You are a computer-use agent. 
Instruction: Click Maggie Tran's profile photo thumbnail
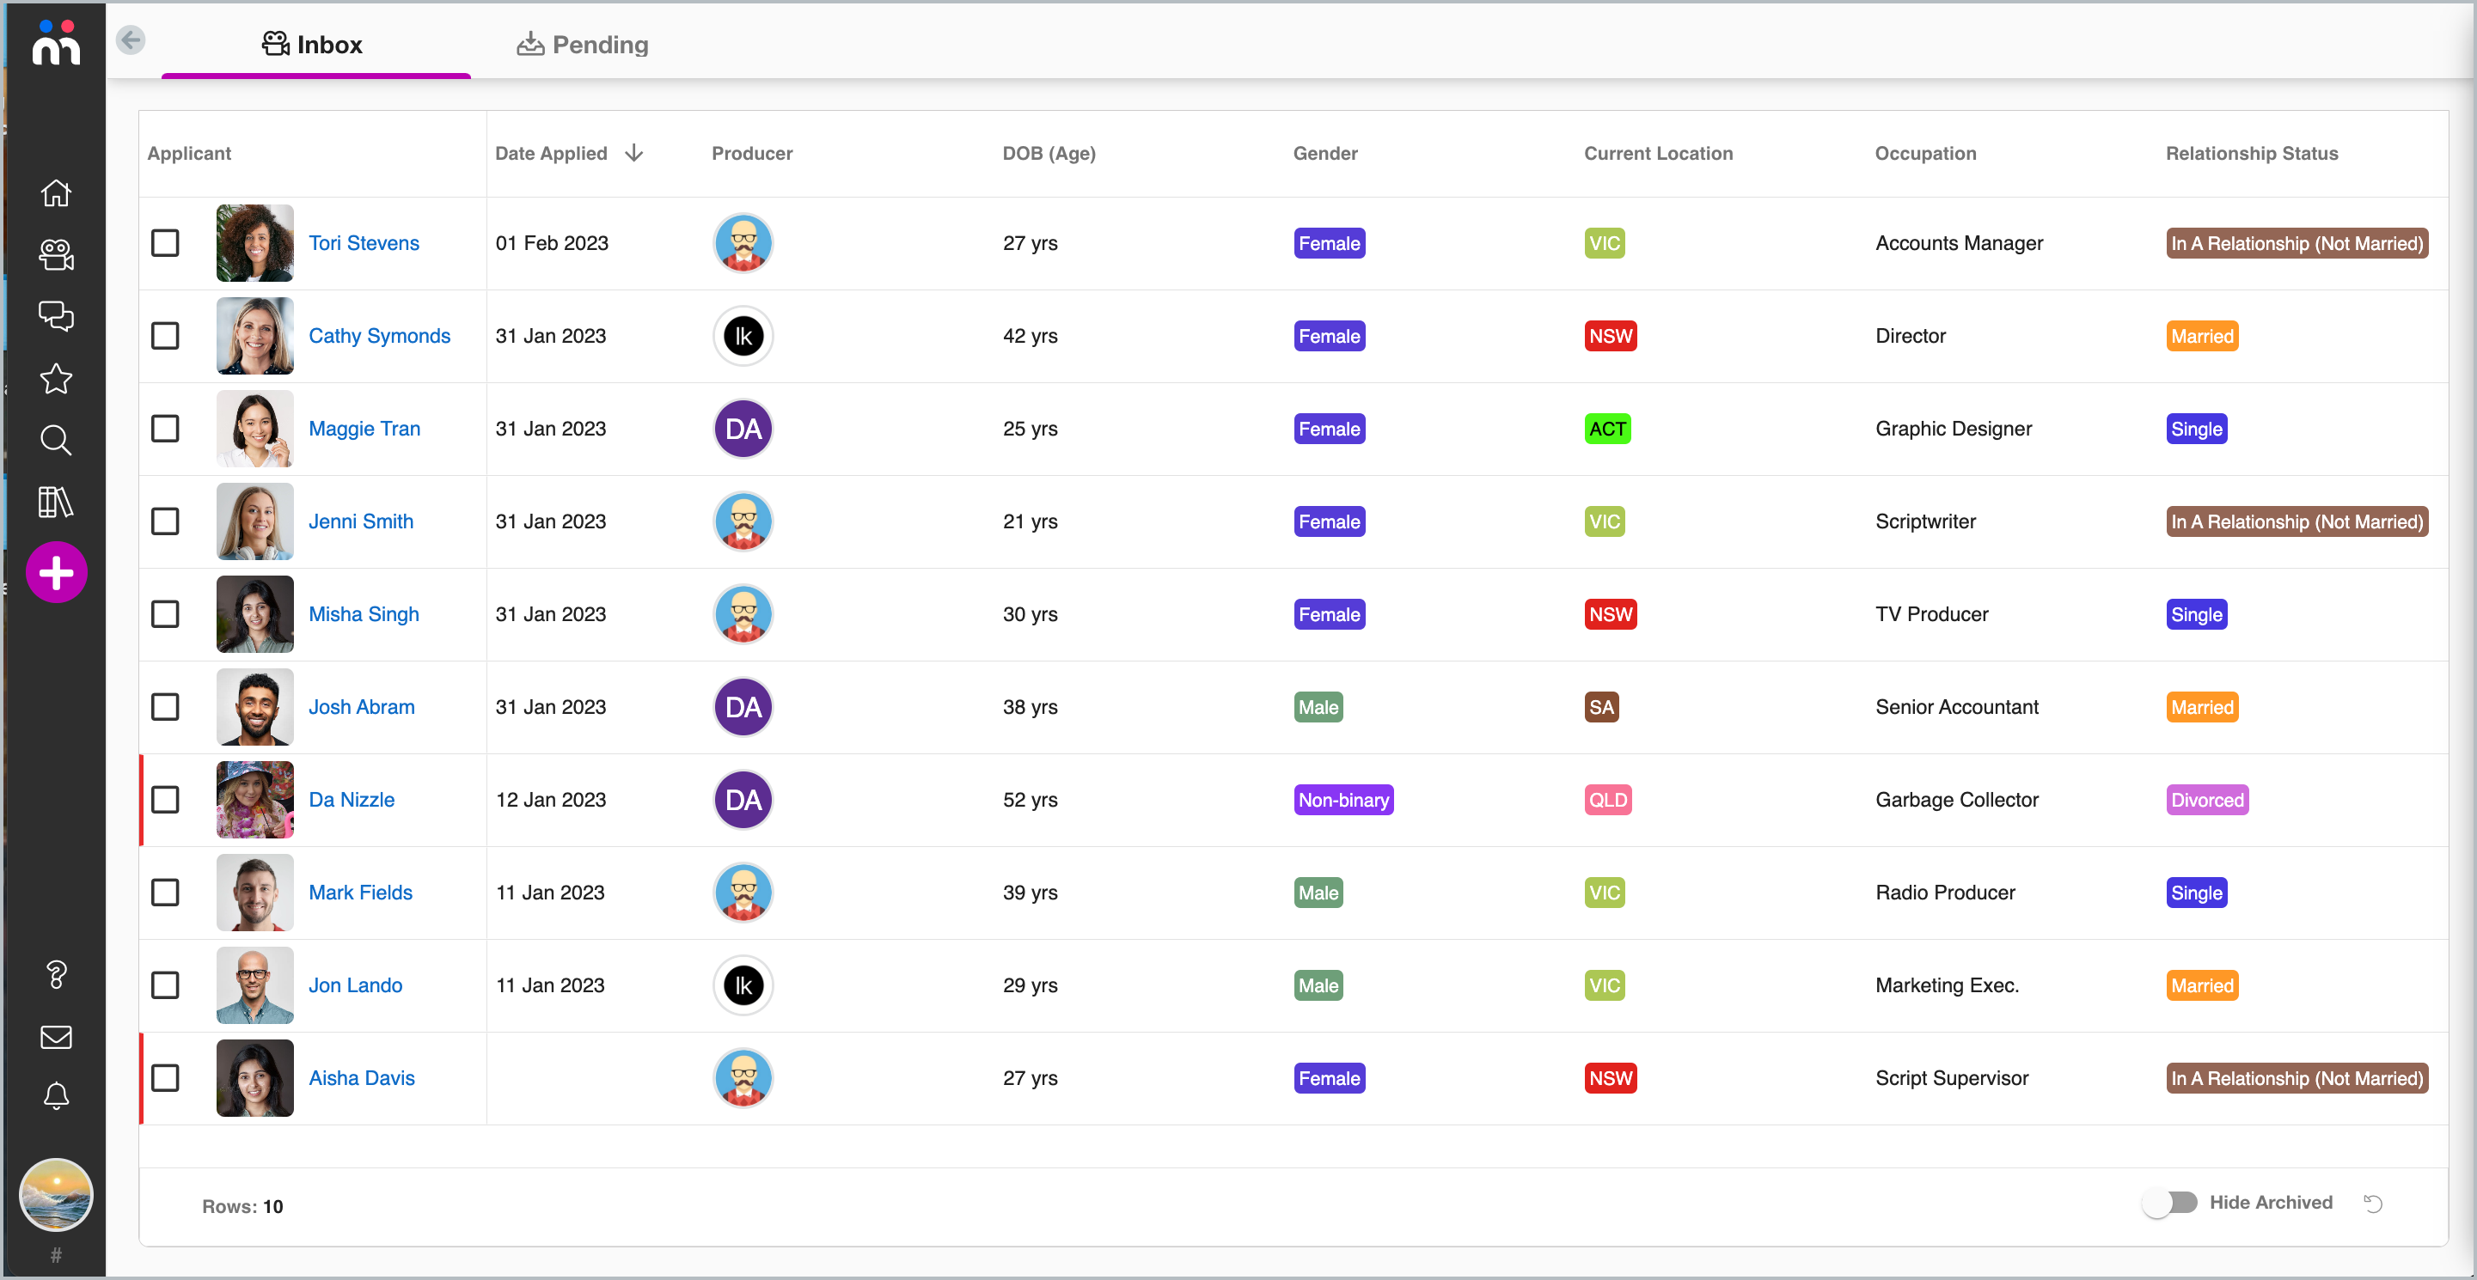click(254, 429)
